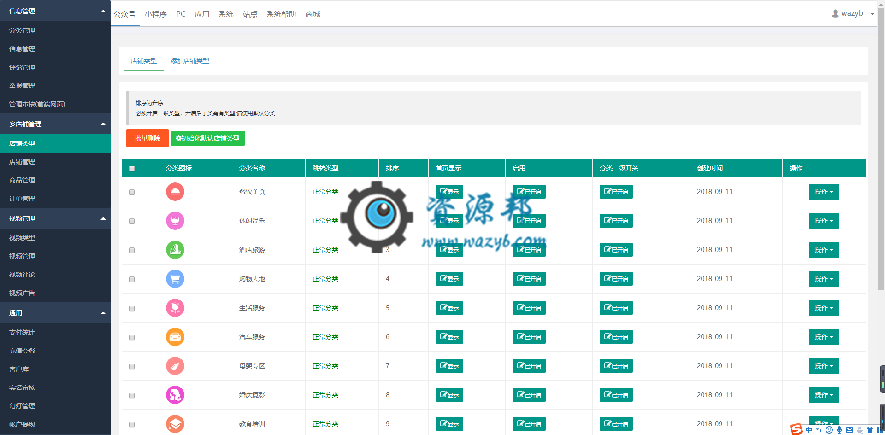The width and height of the screenshot is (885, 435).
Task: Click the 购物天地 shopping cart icon
Action: click(x=175, y=279)
